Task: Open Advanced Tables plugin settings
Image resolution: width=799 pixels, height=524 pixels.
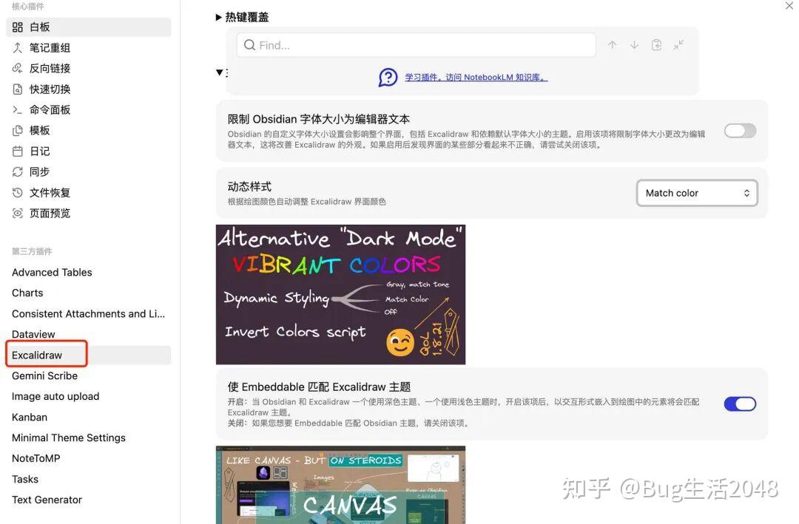Action: tap(89, 273)
